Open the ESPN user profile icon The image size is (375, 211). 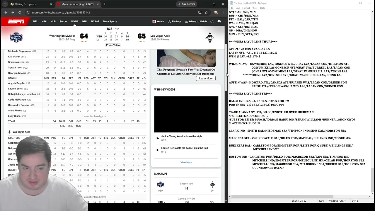pos(219,21)
